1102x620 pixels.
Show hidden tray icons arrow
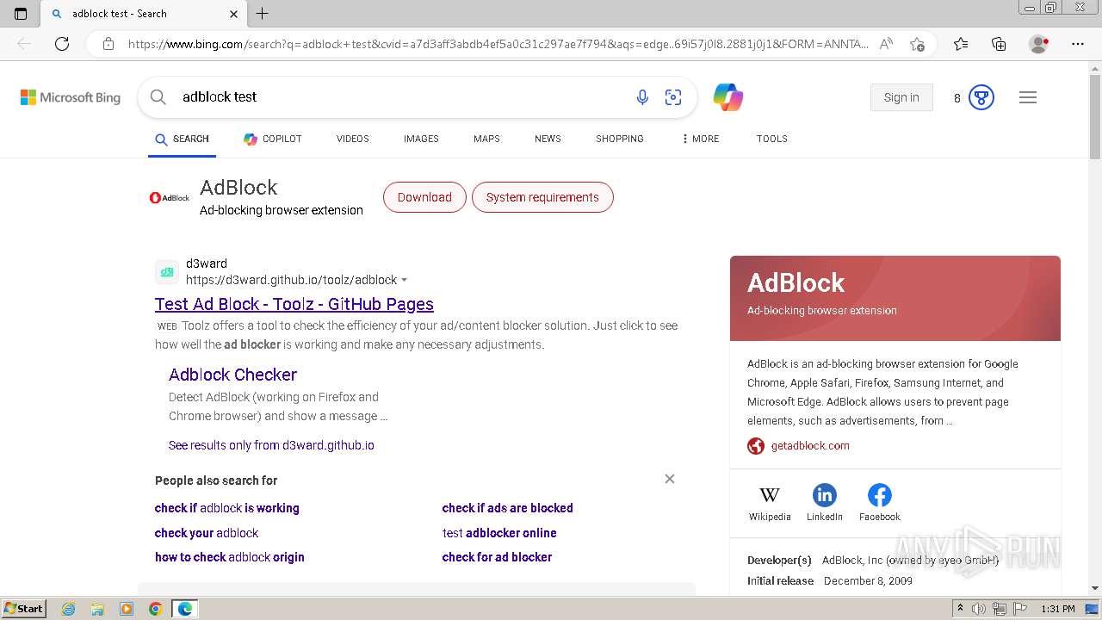(x=960, y=609)
